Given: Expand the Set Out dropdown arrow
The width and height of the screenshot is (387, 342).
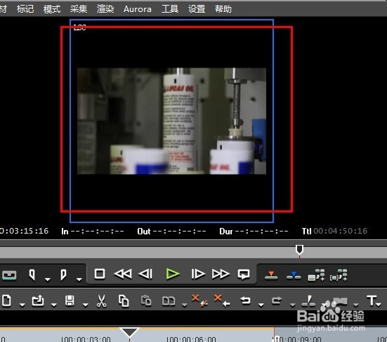Looking at the screenshot, I should [x=79, y=279].
